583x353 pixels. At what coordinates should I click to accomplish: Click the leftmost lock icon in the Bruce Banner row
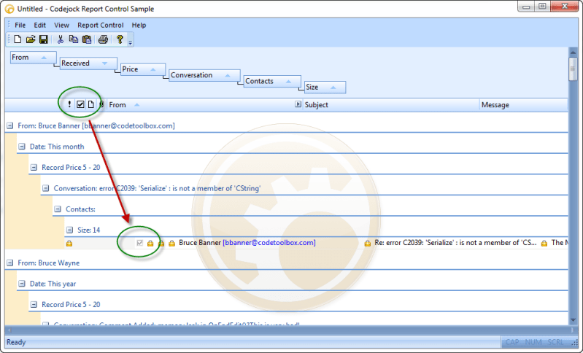point(69,244)
